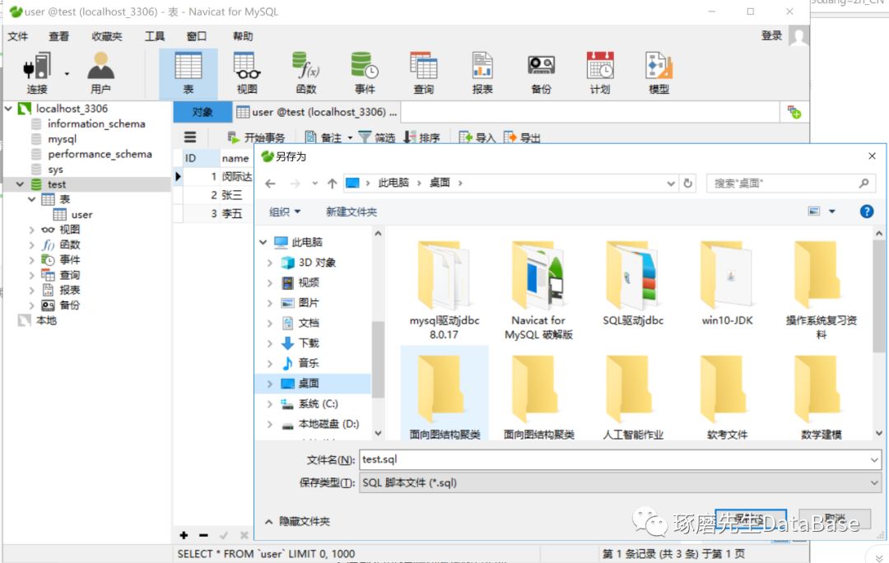889x563 pixels.
Task: Open the Model toolbar icon
Action: point(659,72)
